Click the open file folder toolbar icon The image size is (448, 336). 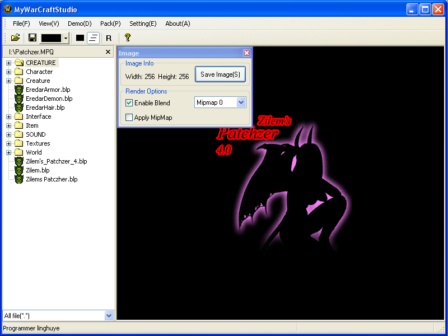(x=15, y=38)
